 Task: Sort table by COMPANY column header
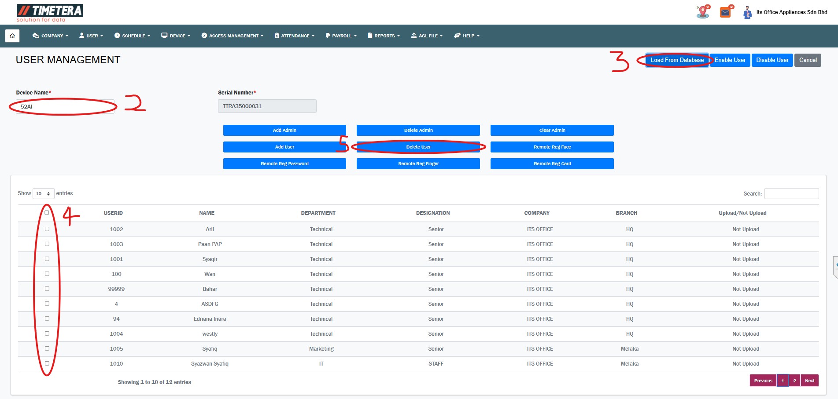point(537,213)
